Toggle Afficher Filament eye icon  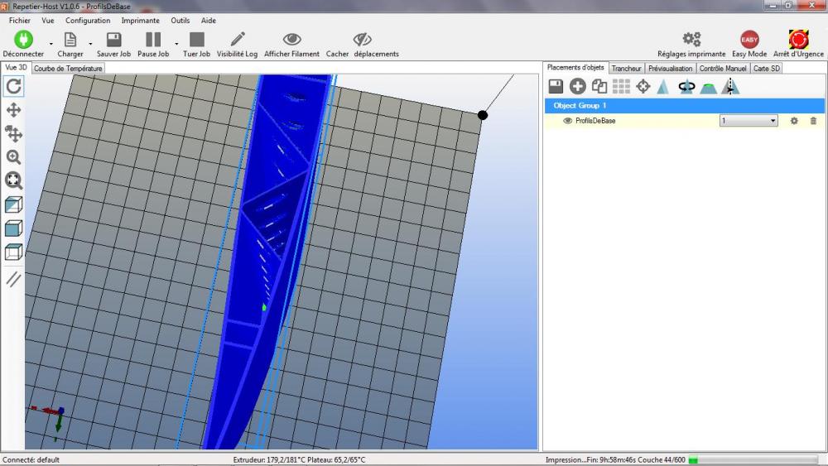(x=292, y=39)
